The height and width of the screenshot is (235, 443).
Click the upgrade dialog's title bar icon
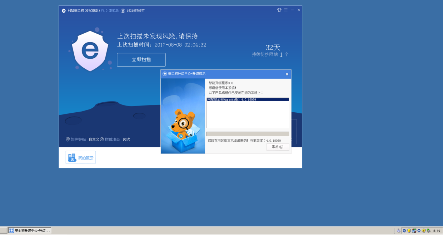(x=165, y=74)
